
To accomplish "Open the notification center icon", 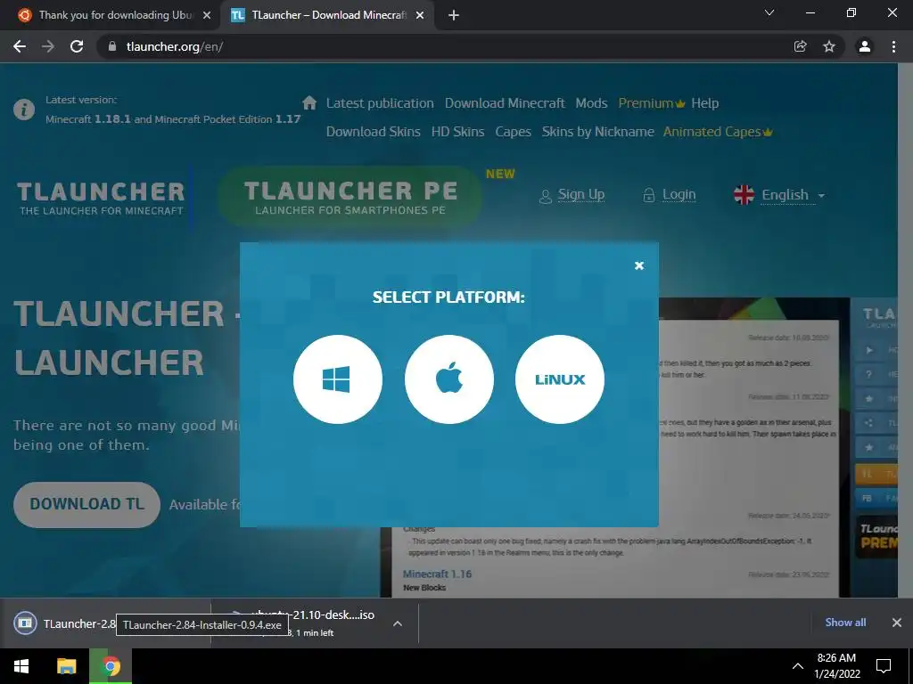I will point(884,666).
